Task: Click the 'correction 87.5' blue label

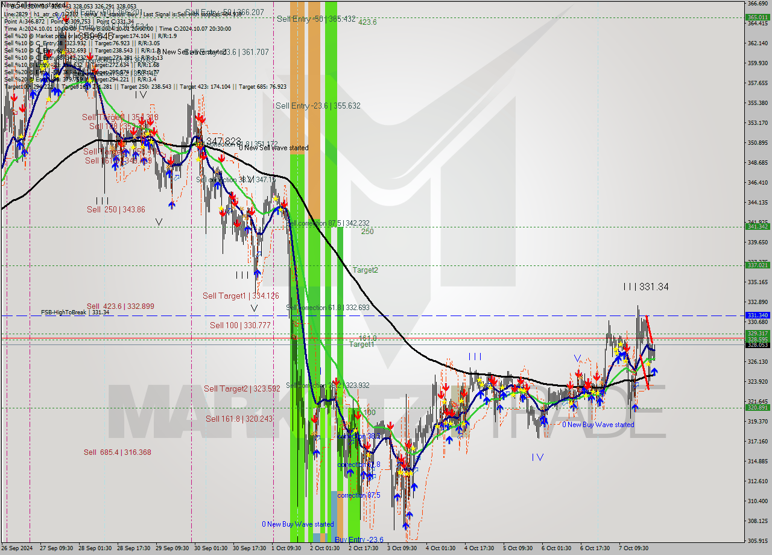Action: point(359,495)
